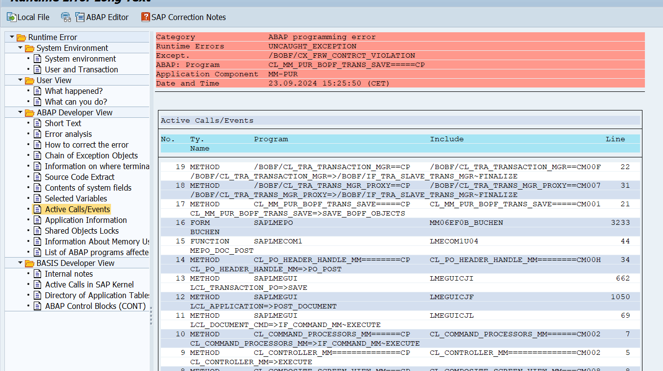Screen dimensions: 663x371
Task: Click the ABAP Editor icon
Action: click(80, 17)
